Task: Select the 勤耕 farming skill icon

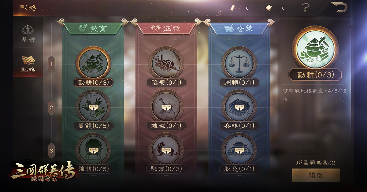Action: coord(93,64)
